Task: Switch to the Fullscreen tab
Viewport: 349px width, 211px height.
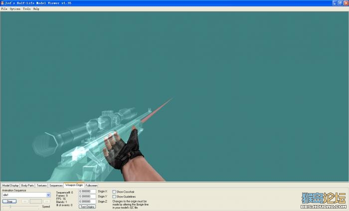Action: 91,186
